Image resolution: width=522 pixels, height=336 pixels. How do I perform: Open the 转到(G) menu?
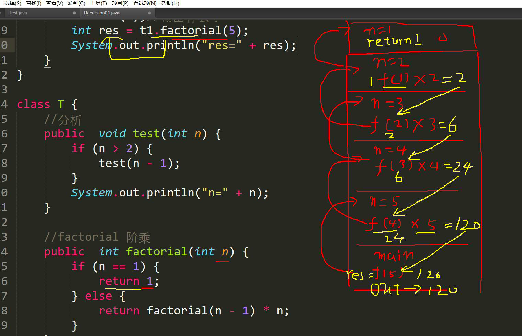(77, 3)
